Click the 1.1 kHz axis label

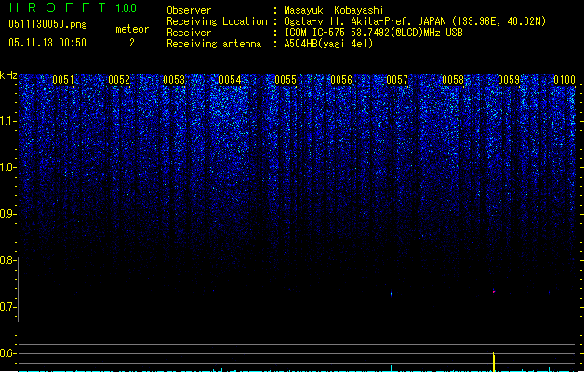[x=7, y=121]
